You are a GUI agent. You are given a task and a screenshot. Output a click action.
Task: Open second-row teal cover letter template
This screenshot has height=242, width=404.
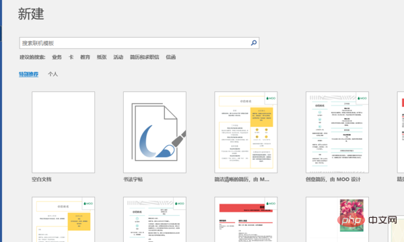155,219
